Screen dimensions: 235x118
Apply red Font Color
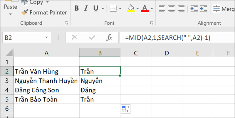[x=145, y=9]
